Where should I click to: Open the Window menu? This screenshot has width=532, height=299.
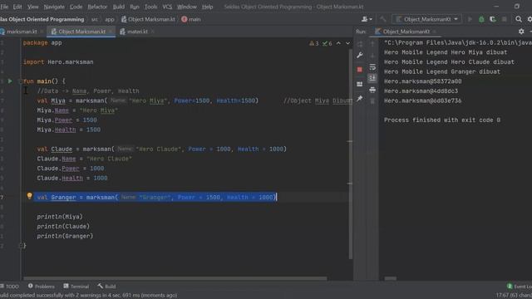[x=187, y=7]
